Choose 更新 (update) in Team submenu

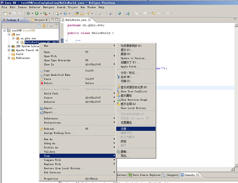coord(136,54)
